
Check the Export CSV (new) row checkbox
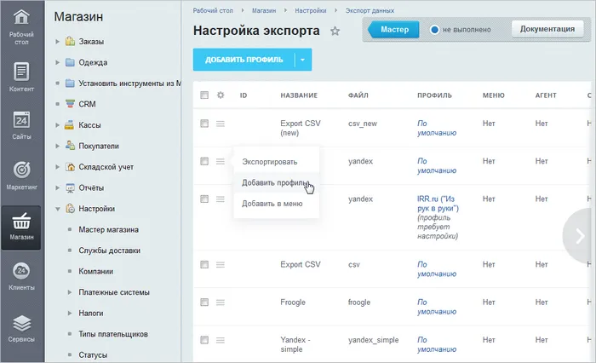204,124
